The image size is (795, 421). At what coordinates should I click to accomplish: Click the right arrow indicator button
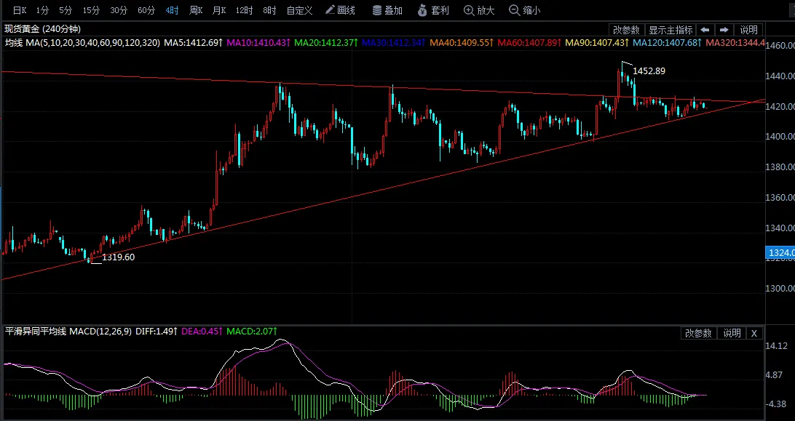tap(724, 30)
